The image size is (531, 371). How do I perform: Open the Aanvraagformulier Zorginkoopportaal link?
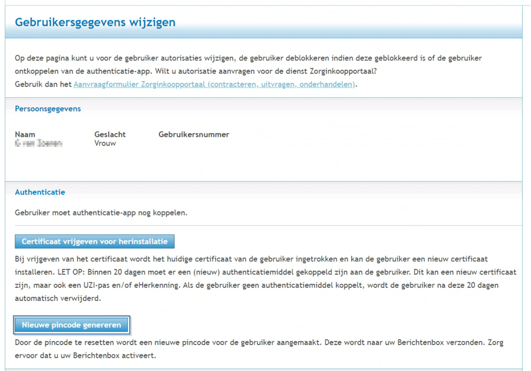(x=214, y=85)
